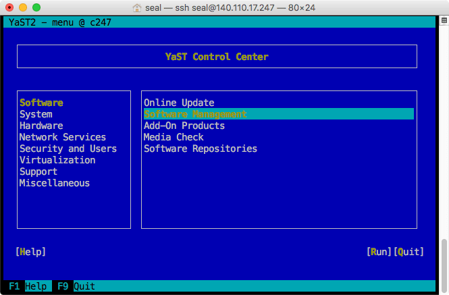Open Software Repositories module

pos(200,149)
